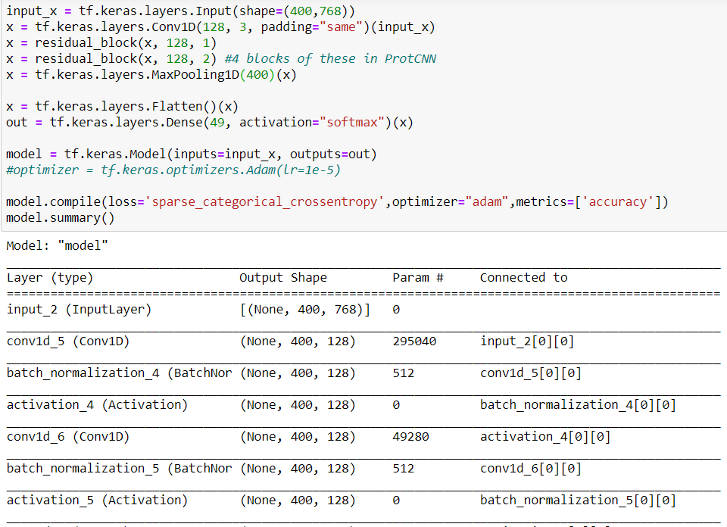Click the model.compile line
Viewport: 727px width, 527px height.
click(x=337, y=202)
